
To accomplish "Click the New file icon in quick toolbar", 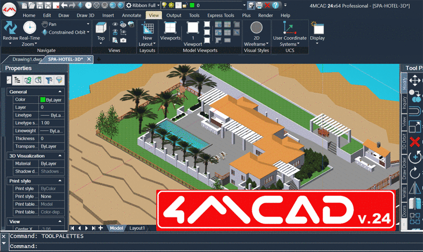I will [x=24, y=5].
